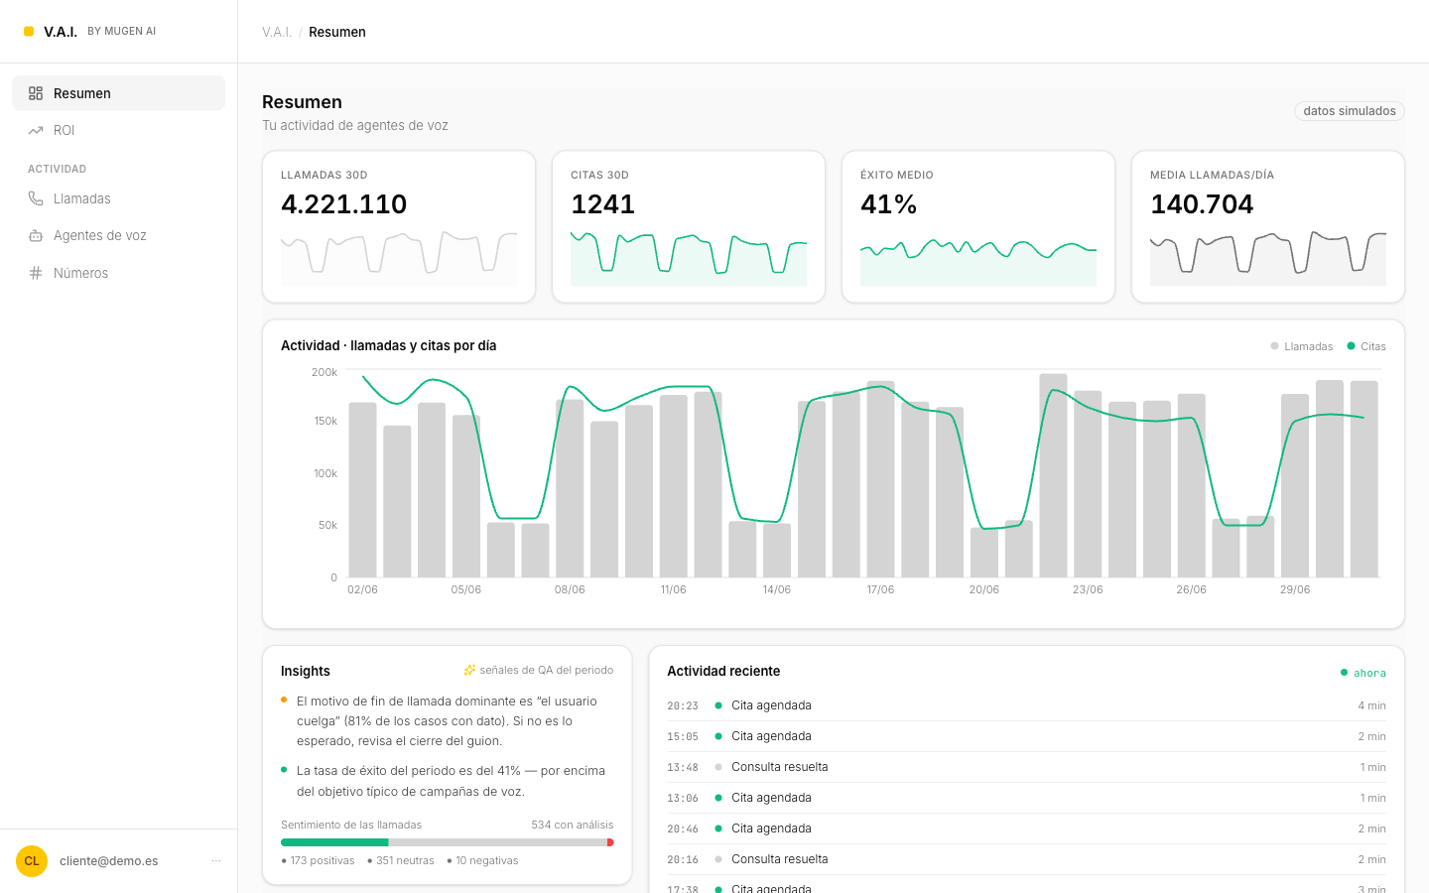
Task: Click the green dot beside ahora
Action: pos(1345,673)
